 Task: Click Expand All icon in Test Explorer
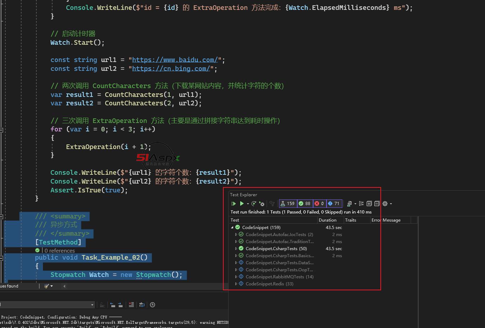pos(369,204)
